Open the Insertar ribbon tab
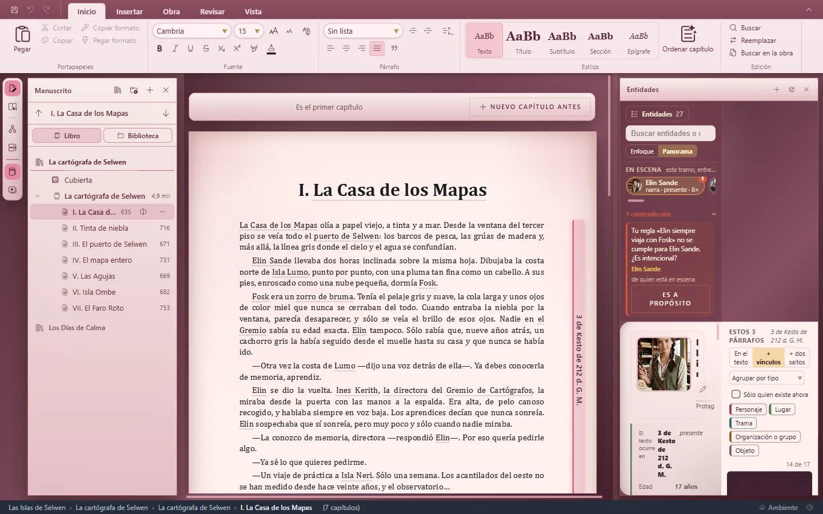 click(129, 11)
